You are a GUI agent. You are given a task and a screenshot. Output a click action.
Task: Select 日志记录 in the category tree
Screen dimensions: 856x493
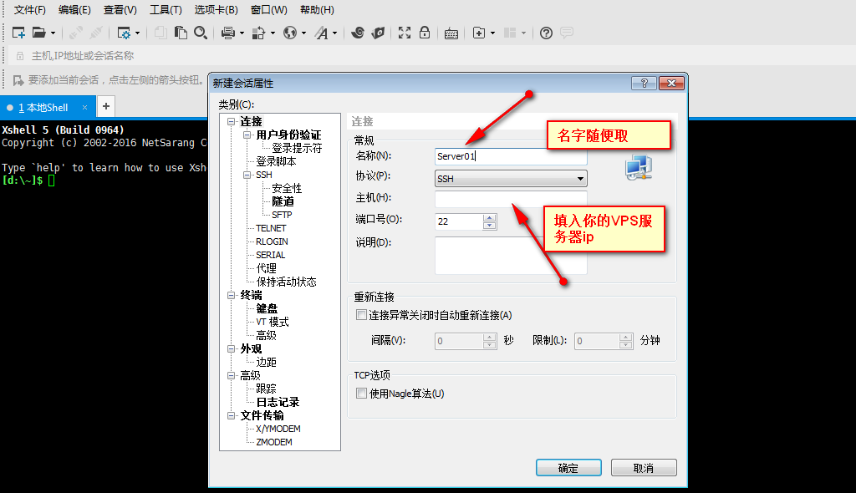coord(278,402)
